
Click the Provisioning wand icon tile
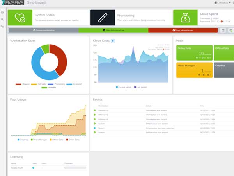pos(103,18)
